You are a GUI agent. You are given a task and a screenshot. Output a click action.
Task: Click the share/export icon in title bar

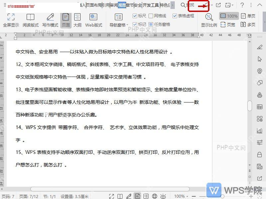click(x=218, y=5)
